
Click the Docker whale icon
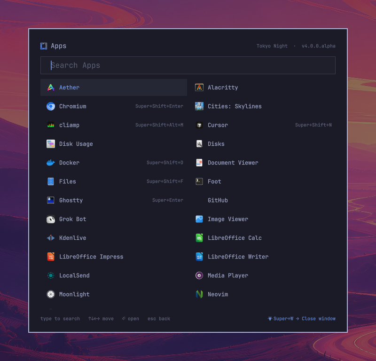tap(51, 163)
